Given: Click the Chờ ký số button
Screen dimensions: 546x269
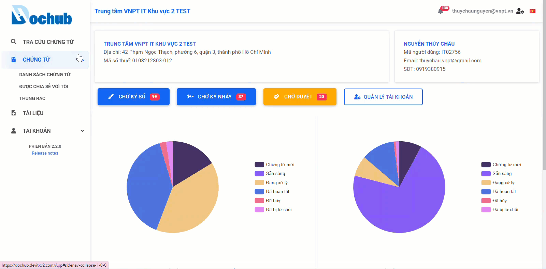Looking at the screenshot, I should coord(133,97).
